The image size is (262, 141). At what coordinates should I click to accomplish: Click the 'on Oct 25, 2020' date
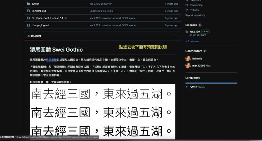[x=198, y=35]
